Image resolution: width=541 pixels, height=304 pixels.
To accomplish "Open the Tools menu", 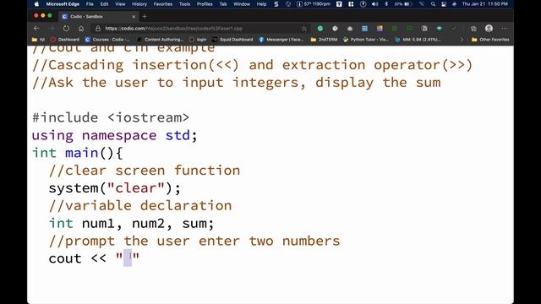I will tap(184, 4).
